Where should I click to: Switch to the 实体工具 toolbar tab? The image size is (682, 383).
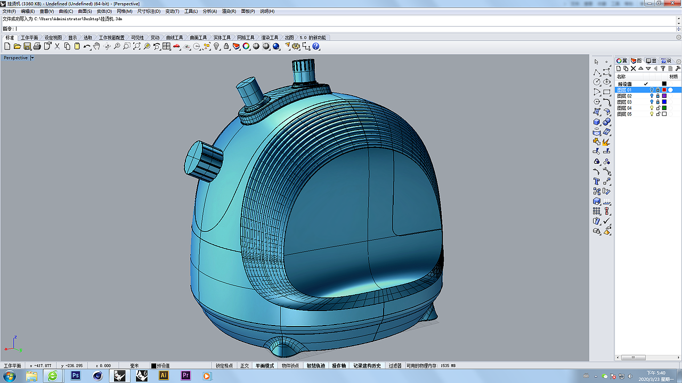coord(222,38)
